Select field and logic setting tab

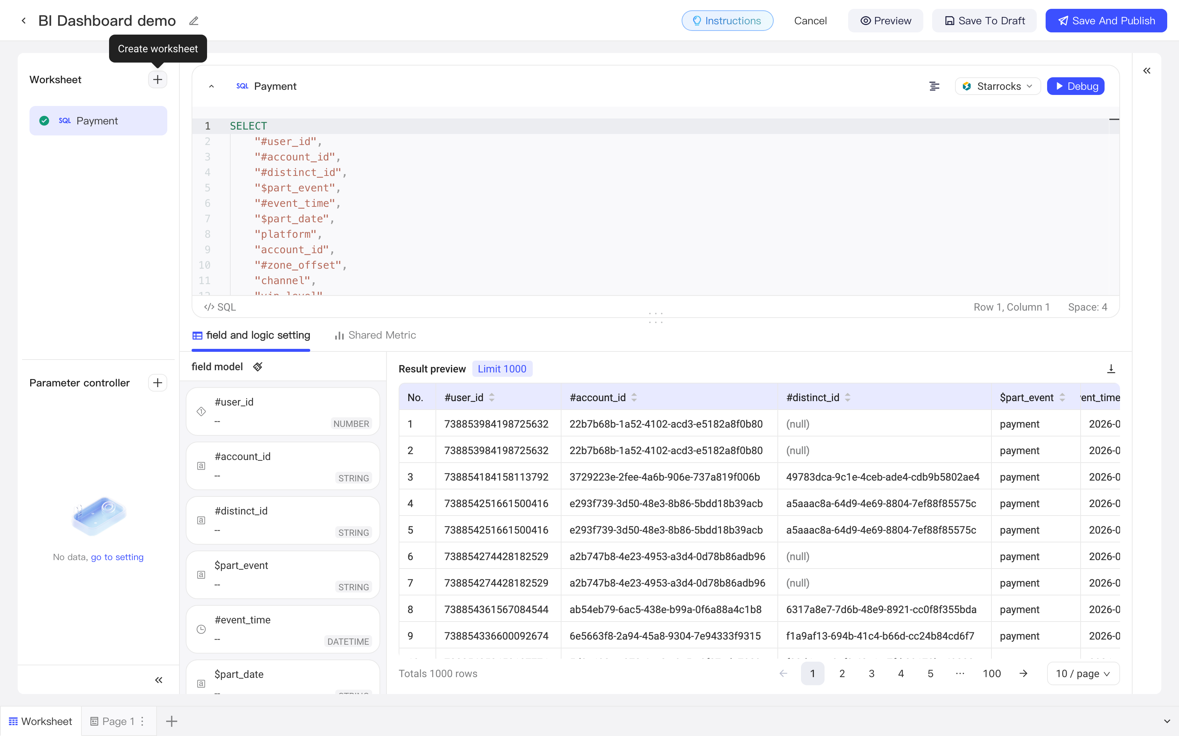[x=251, y=335]
